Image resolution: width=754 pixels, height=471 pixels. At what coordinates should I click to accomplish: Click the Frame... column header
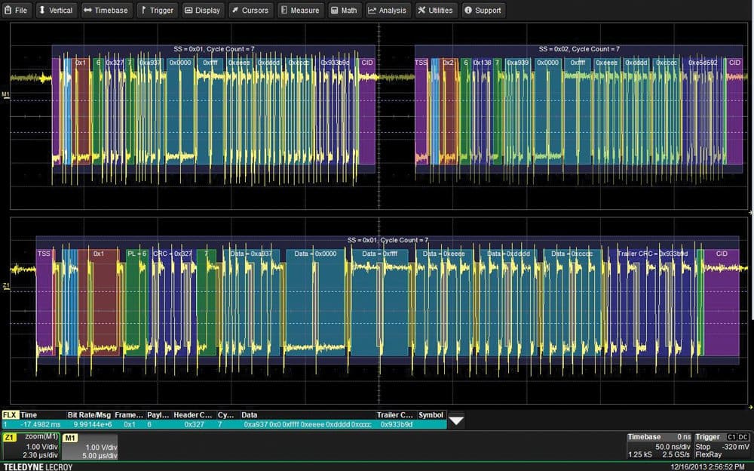(x=129, y=414)
